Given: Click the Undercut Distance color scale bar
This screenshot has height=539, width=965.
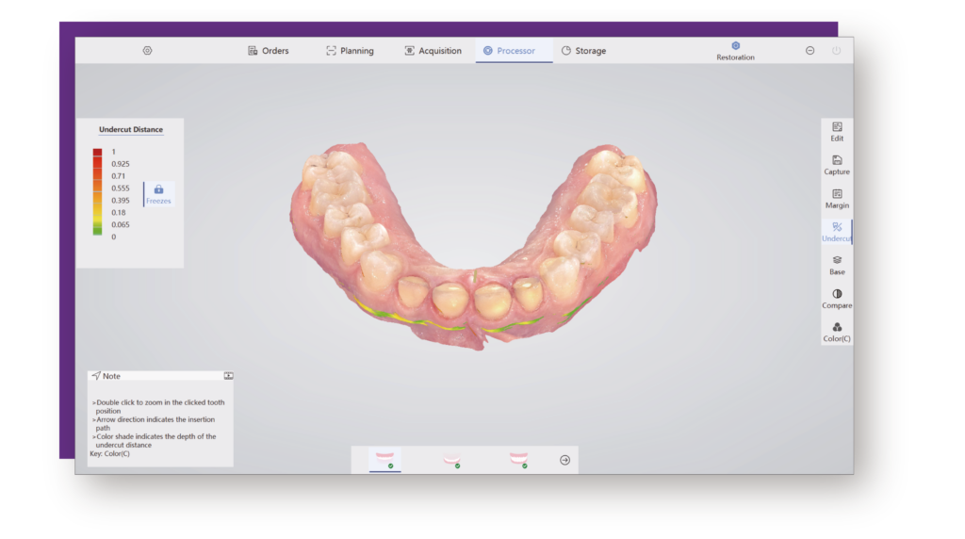Looking at the screenshot, I should pyautogui.click(x=97, y=191).
